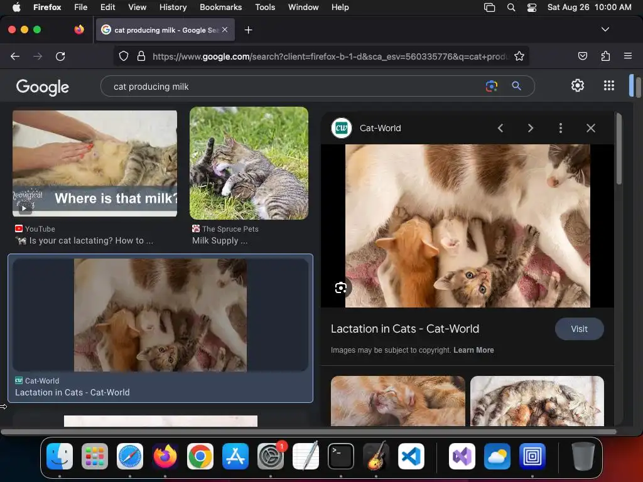The width and height of the screenshot is (643, 482).
Task: Open macOS Control Center
Action: point(531,8)
